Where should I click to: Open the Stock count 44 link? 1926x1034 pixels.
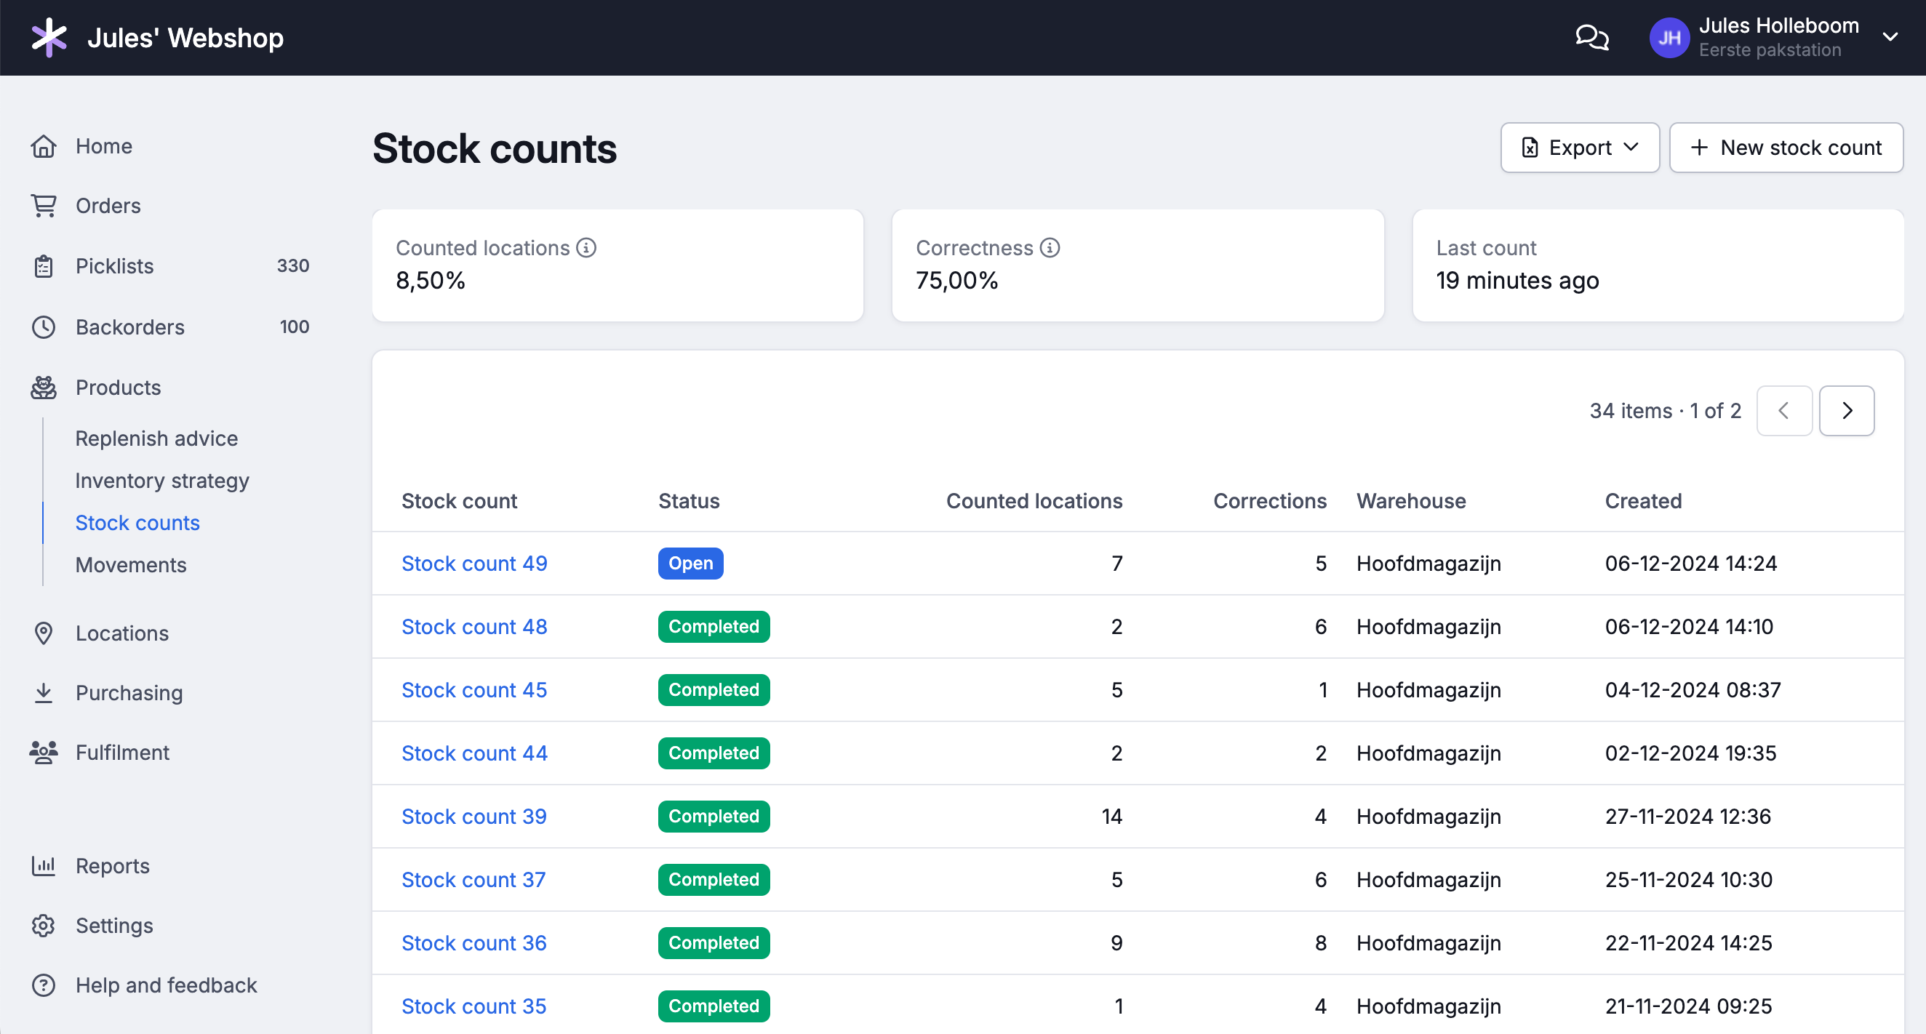474,753
